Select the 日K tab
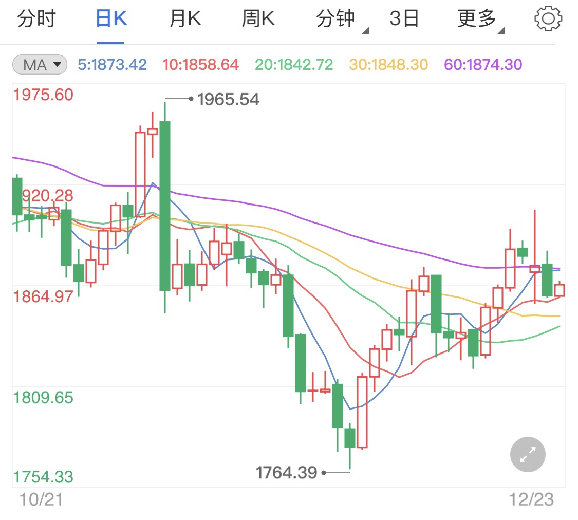The width and height of the screenshot is (578, 520). click(x=111, y=19)
